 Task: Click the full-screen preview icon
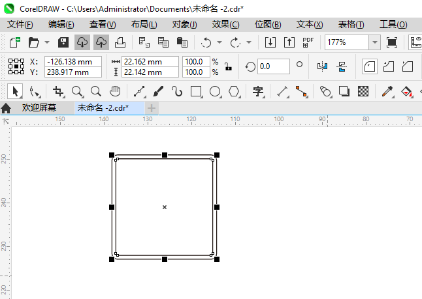(392, 42)
